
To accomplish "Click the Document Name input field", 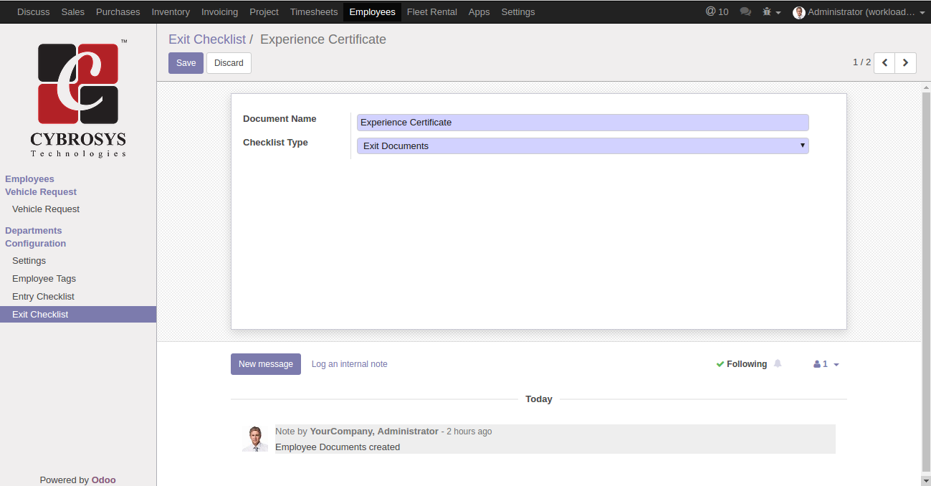I will coord(582,123).
